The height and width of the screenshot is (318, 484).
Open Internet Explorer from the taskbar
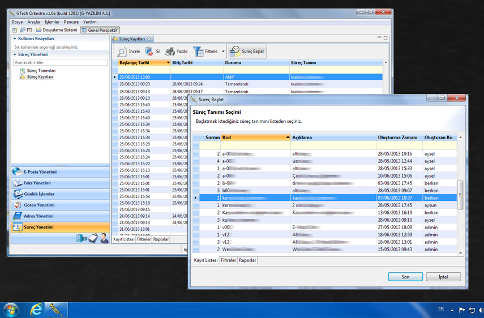[36, 310]
